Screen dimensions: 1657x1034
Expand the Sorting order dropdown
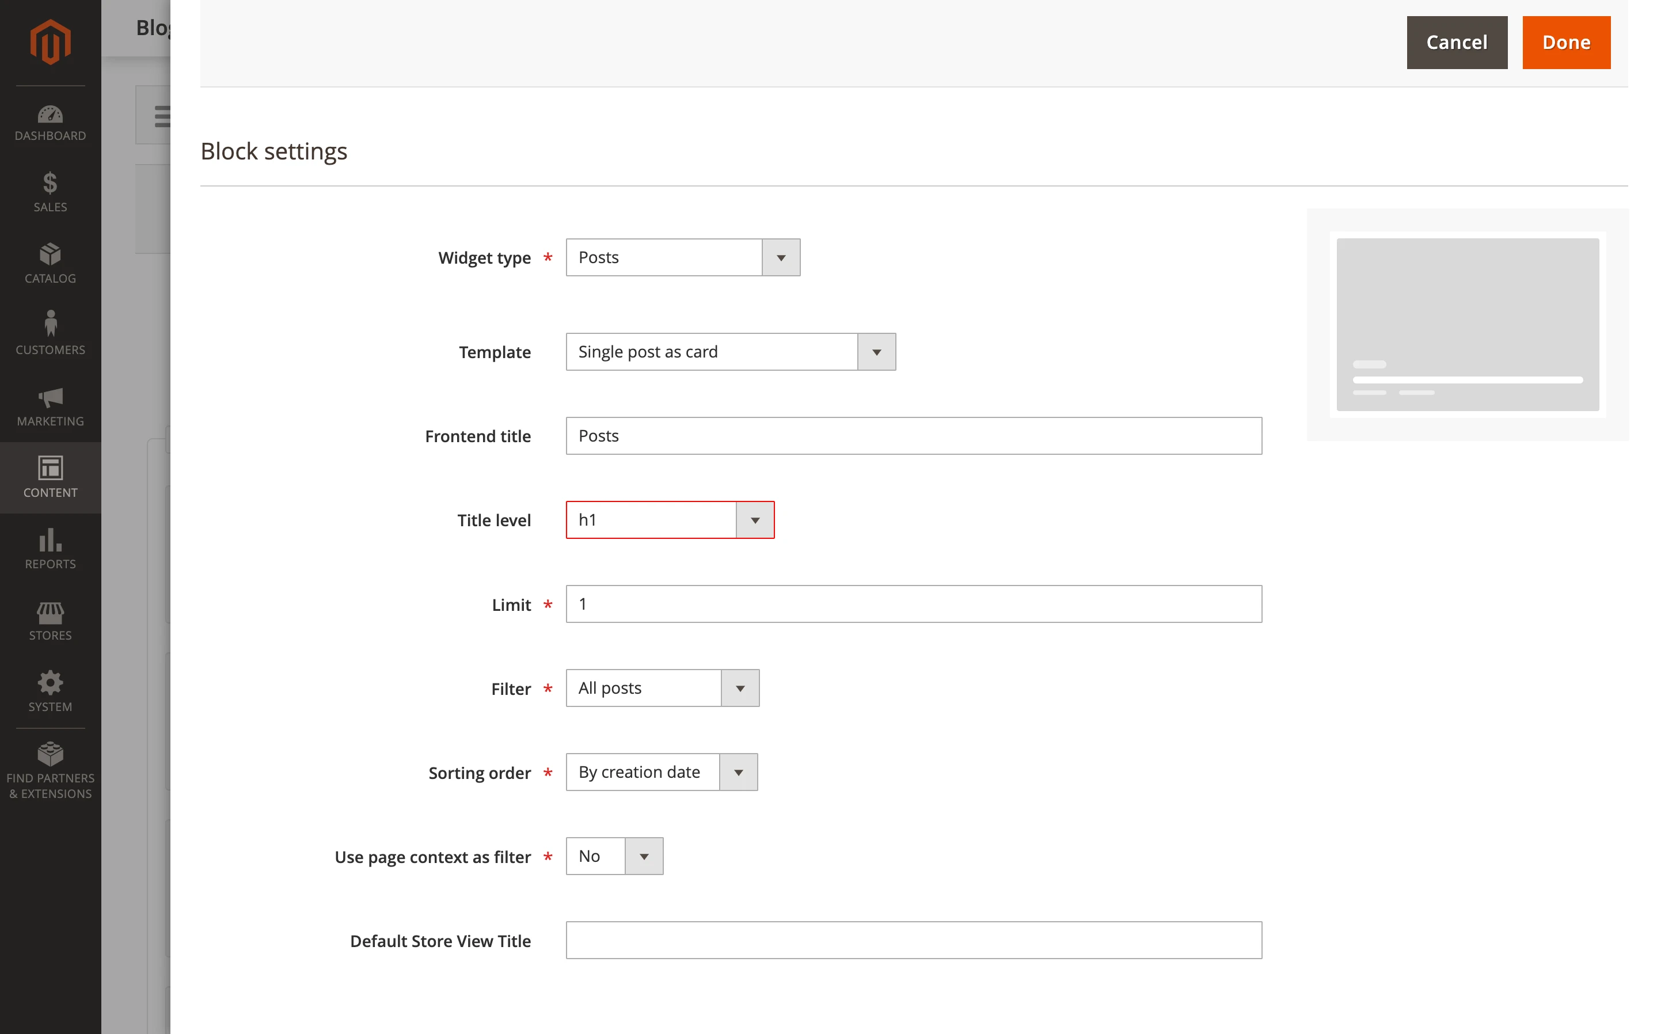(738, 772)
